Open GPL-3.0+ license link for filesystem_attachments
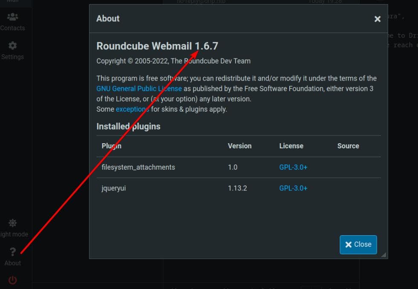The height and width of the screenshot is (289, 418). (x=293, y=167)
